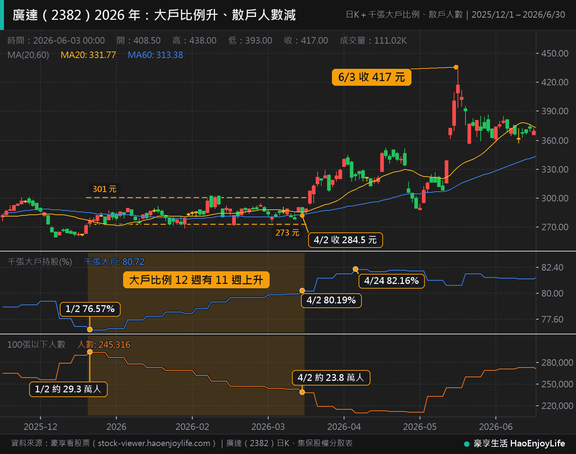Click the 82.40 percentage axis label
The width and height of the screenshot is (576, 454).
click(x=552, y=267)
